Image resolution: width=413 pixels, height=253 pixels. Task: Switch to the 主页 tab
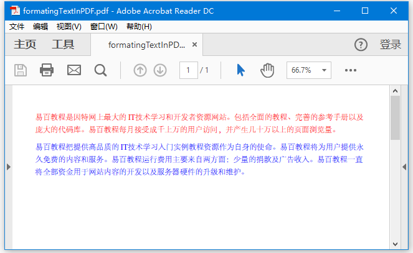click(25, 44)
